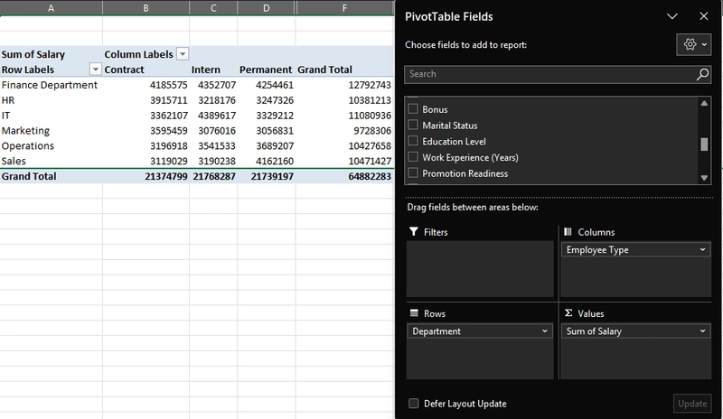Select the Marketing row label

point(52,130)
